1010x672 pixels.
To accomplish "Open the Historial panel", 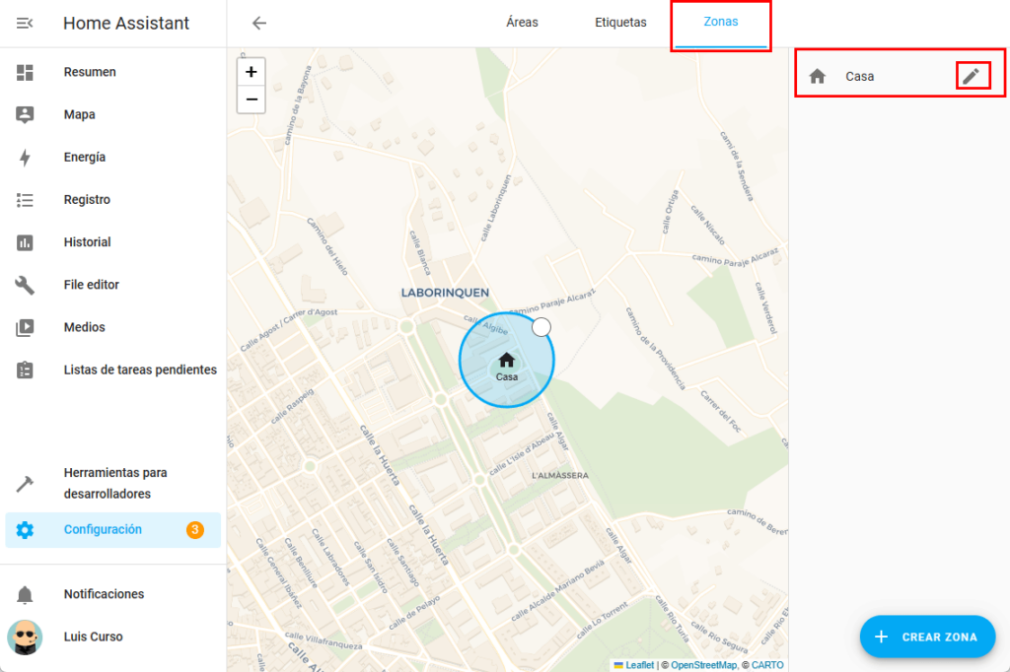I will coord(87,242).
